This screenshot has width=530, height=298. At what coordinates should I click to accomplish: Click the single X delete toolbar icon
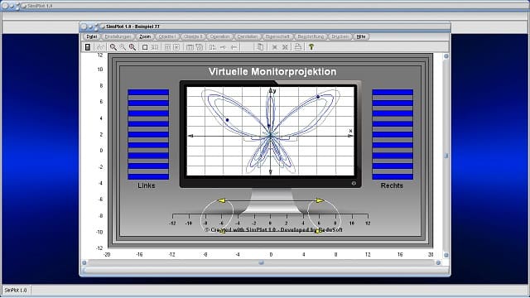click(274, 47)
